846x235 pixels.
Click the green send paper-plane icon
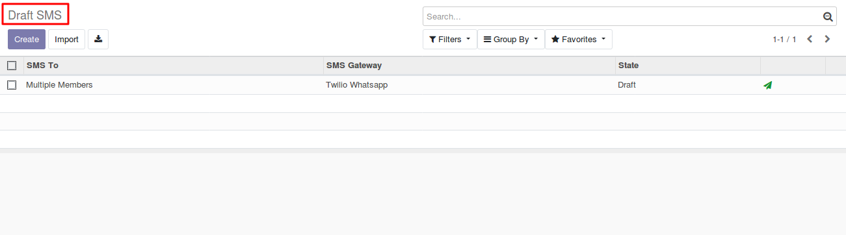(x=768, y=85)
